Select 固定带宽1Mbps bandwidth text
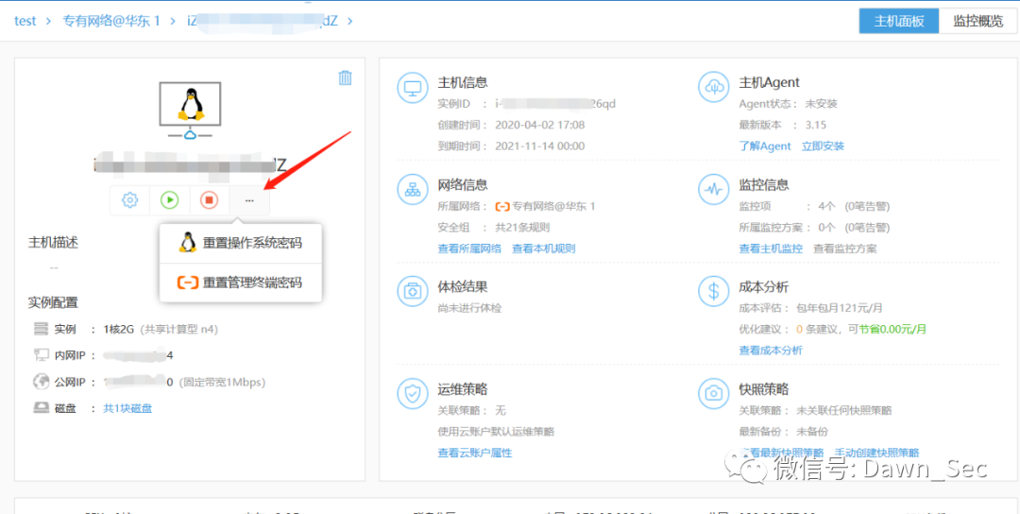The image size is (1020, 514). pos(222,382)
